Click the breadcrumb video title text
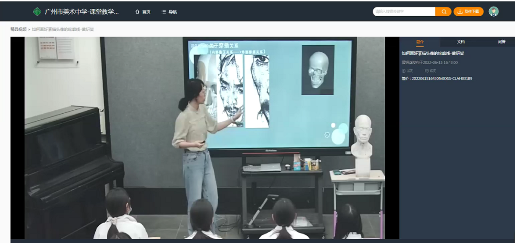 coord(62,29)
